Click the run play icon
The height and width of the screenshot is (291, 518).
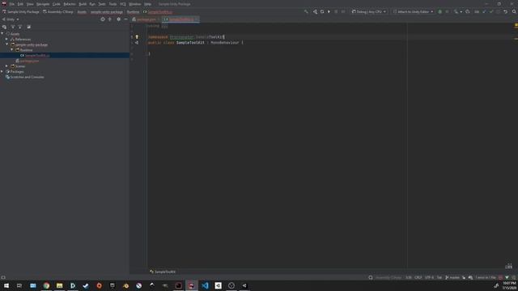click(329, 11)
